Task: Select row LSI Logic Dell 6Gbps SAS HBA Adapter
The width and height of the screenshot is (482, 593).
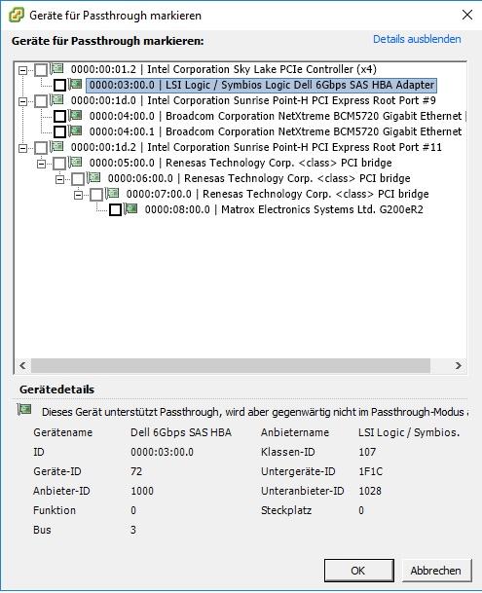Action: click(x=261, y=85)
